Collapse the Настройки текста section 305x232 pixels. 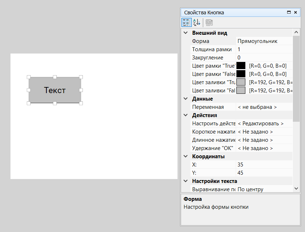point(185,181)
